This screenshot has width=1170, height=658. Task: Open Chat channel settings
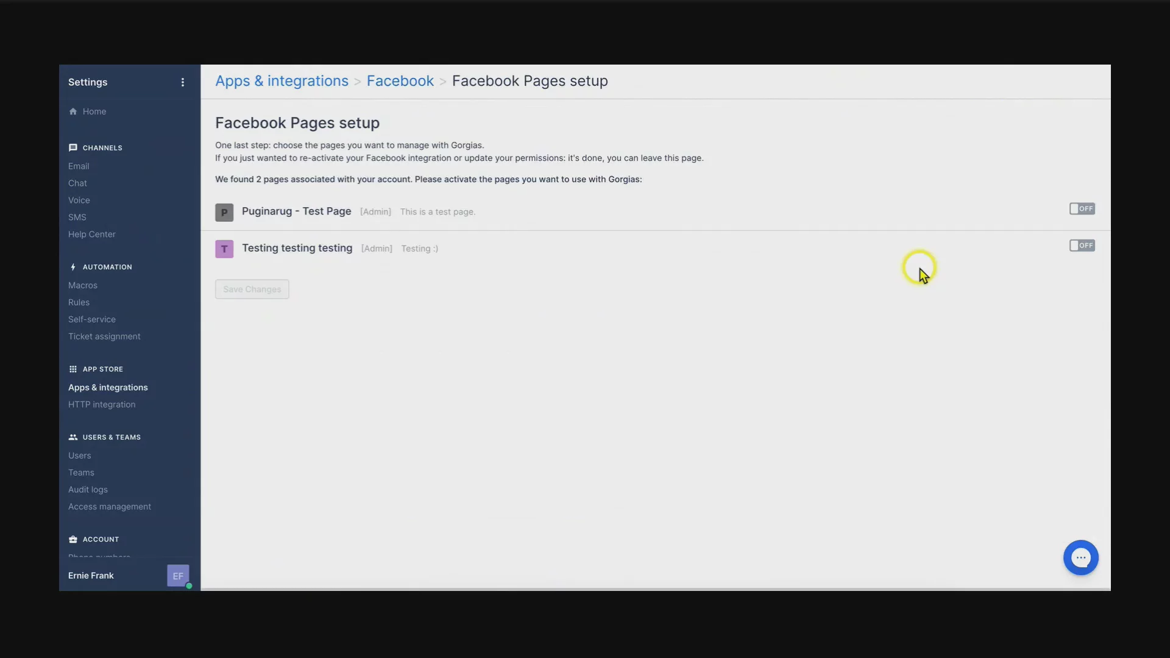pyautogui.click(x=77, y=183)
